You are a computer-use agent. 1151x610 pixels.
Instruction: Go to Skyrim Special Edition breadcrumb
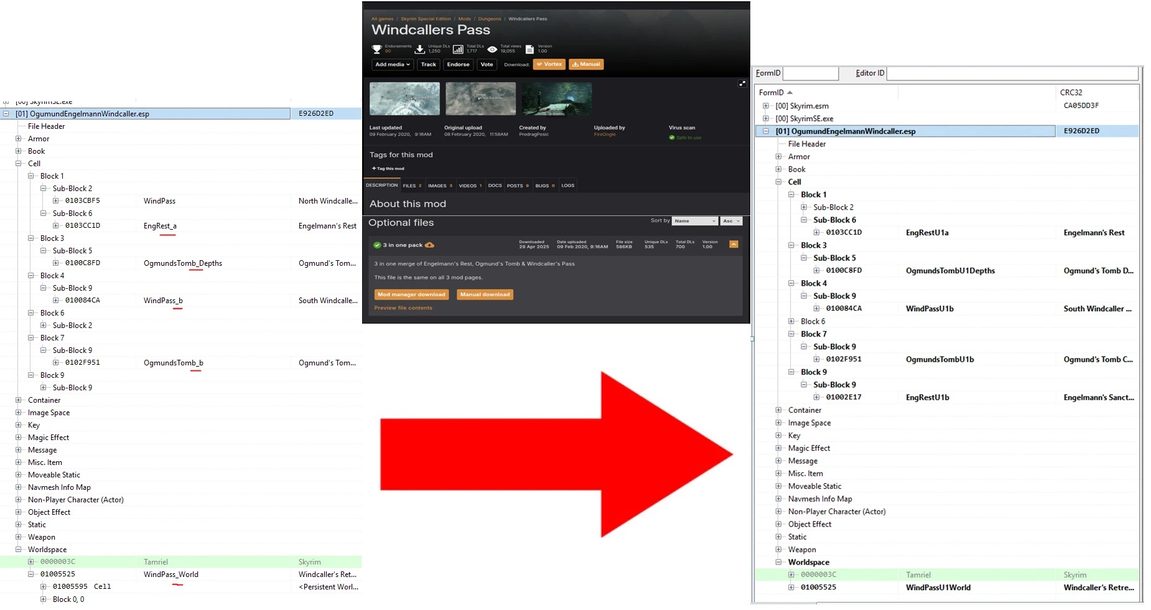426,19
